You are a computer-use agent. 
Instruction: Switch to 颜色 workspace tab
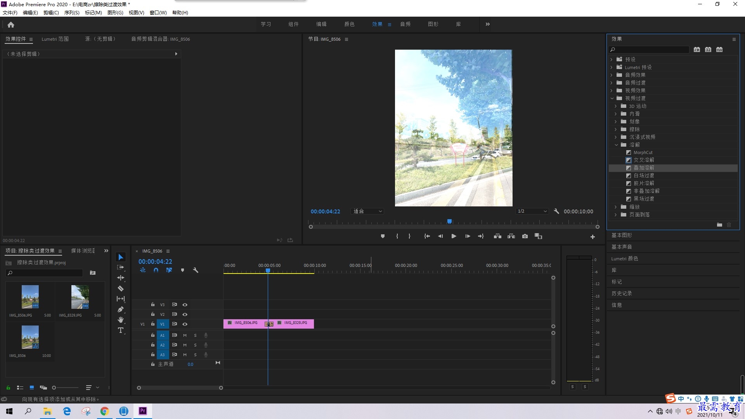349,24
